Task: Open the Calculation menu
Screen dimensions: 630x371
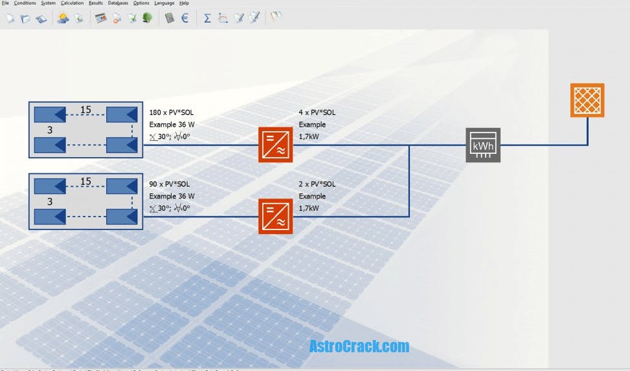Action: coord(72,3)
